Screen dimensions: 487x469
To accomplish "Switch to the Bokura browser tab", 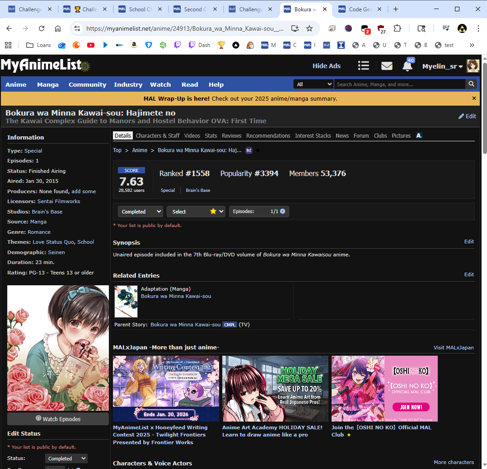I will [305, 9].
